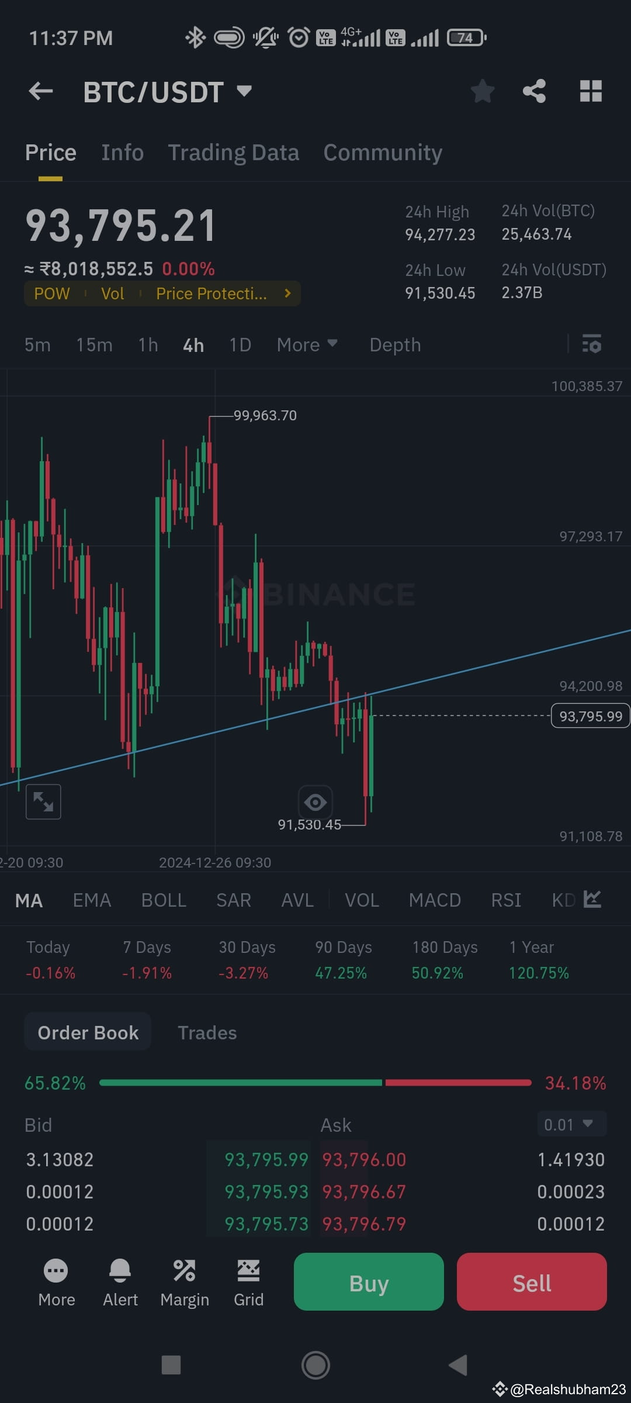The image size is (631, 1403).
Task: Open Margin trading icon
Action: coord(185,1283)
